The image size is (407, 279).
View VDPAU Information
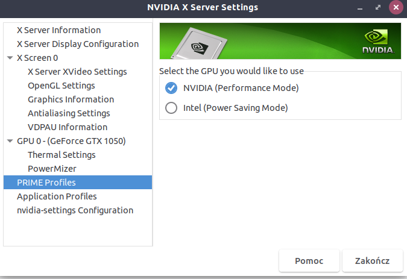68,127
